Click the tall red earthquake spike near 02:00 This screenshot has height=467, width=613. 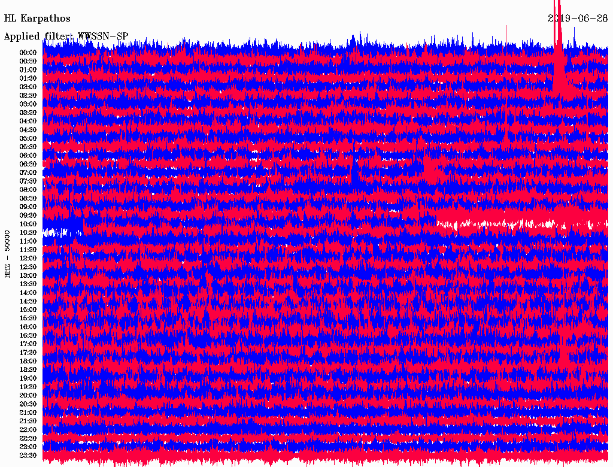click(x=559, y=49)
